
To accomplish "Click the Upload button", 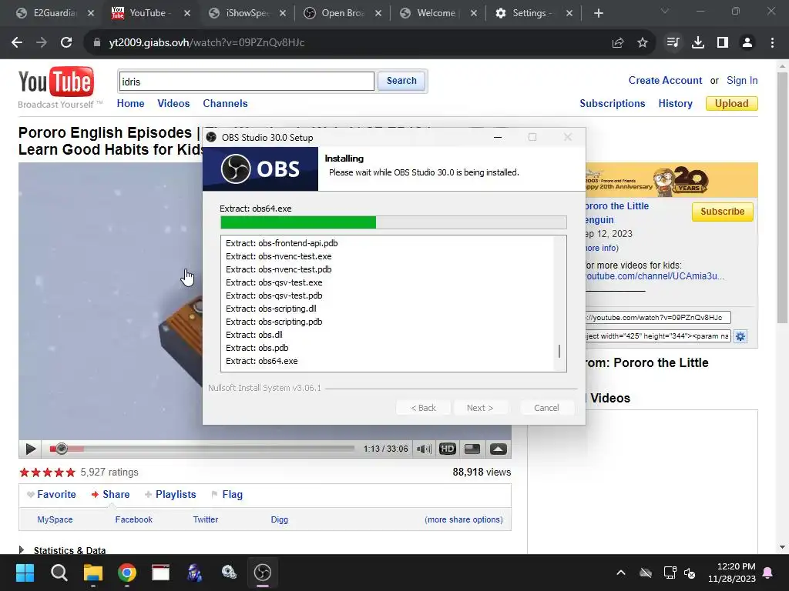I will pyautogui.click(x=732, y=104).
